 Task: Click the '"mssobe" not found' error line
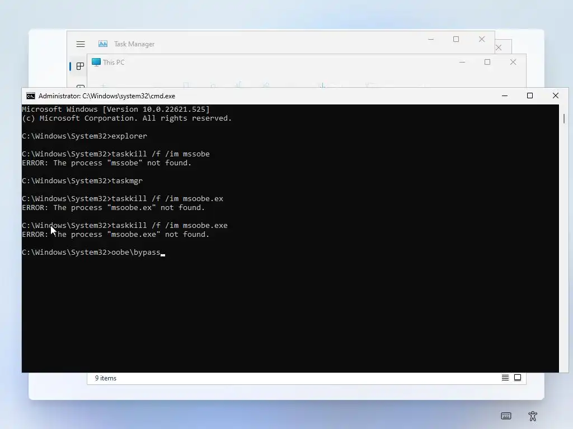pos(107,163)
